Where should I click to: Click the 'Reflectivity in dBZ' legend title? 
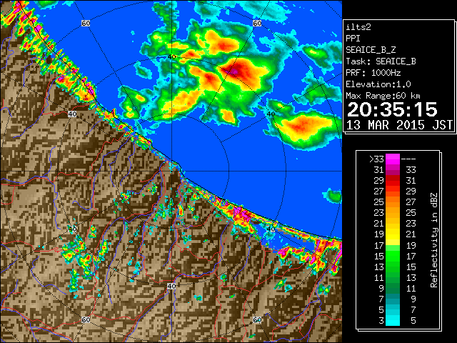434,240
